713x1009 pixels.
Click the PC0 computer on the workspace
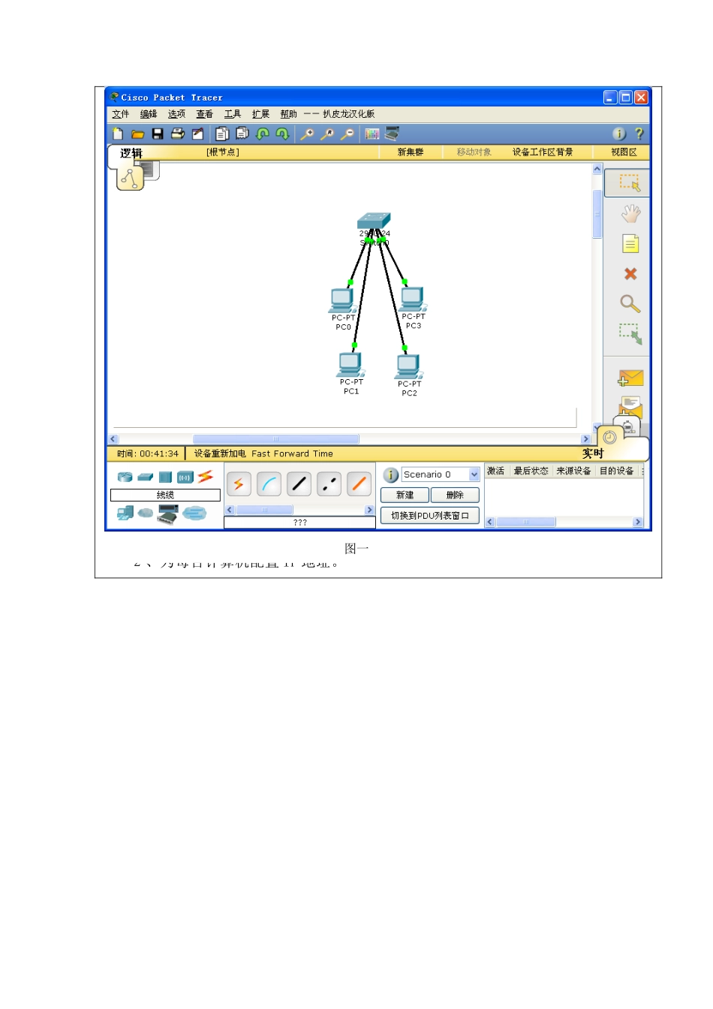click(x=341, y=300)
